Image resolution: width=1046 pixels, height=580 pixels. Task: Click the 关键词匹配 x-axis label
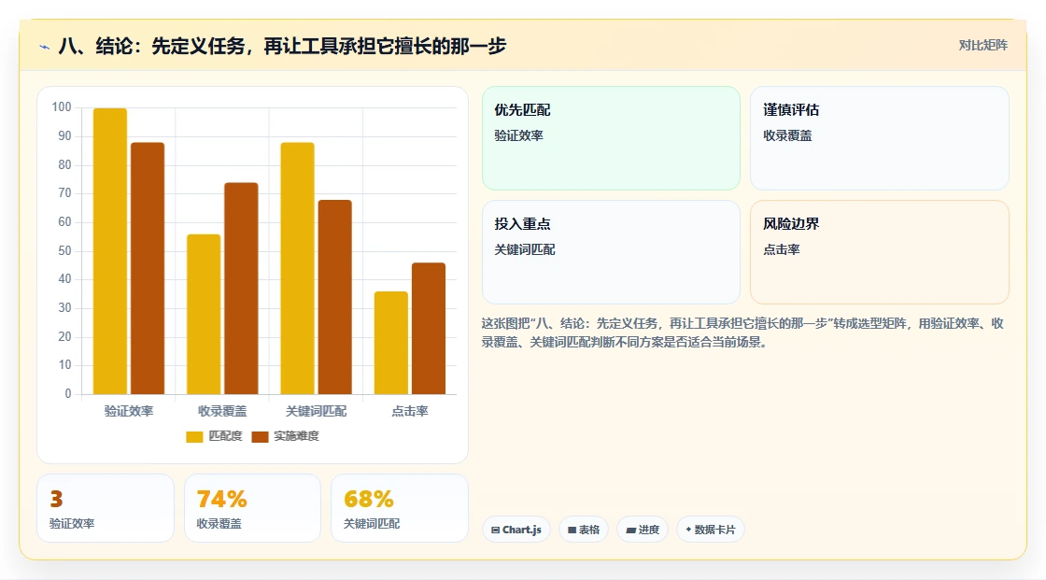[x=317, y=411]
